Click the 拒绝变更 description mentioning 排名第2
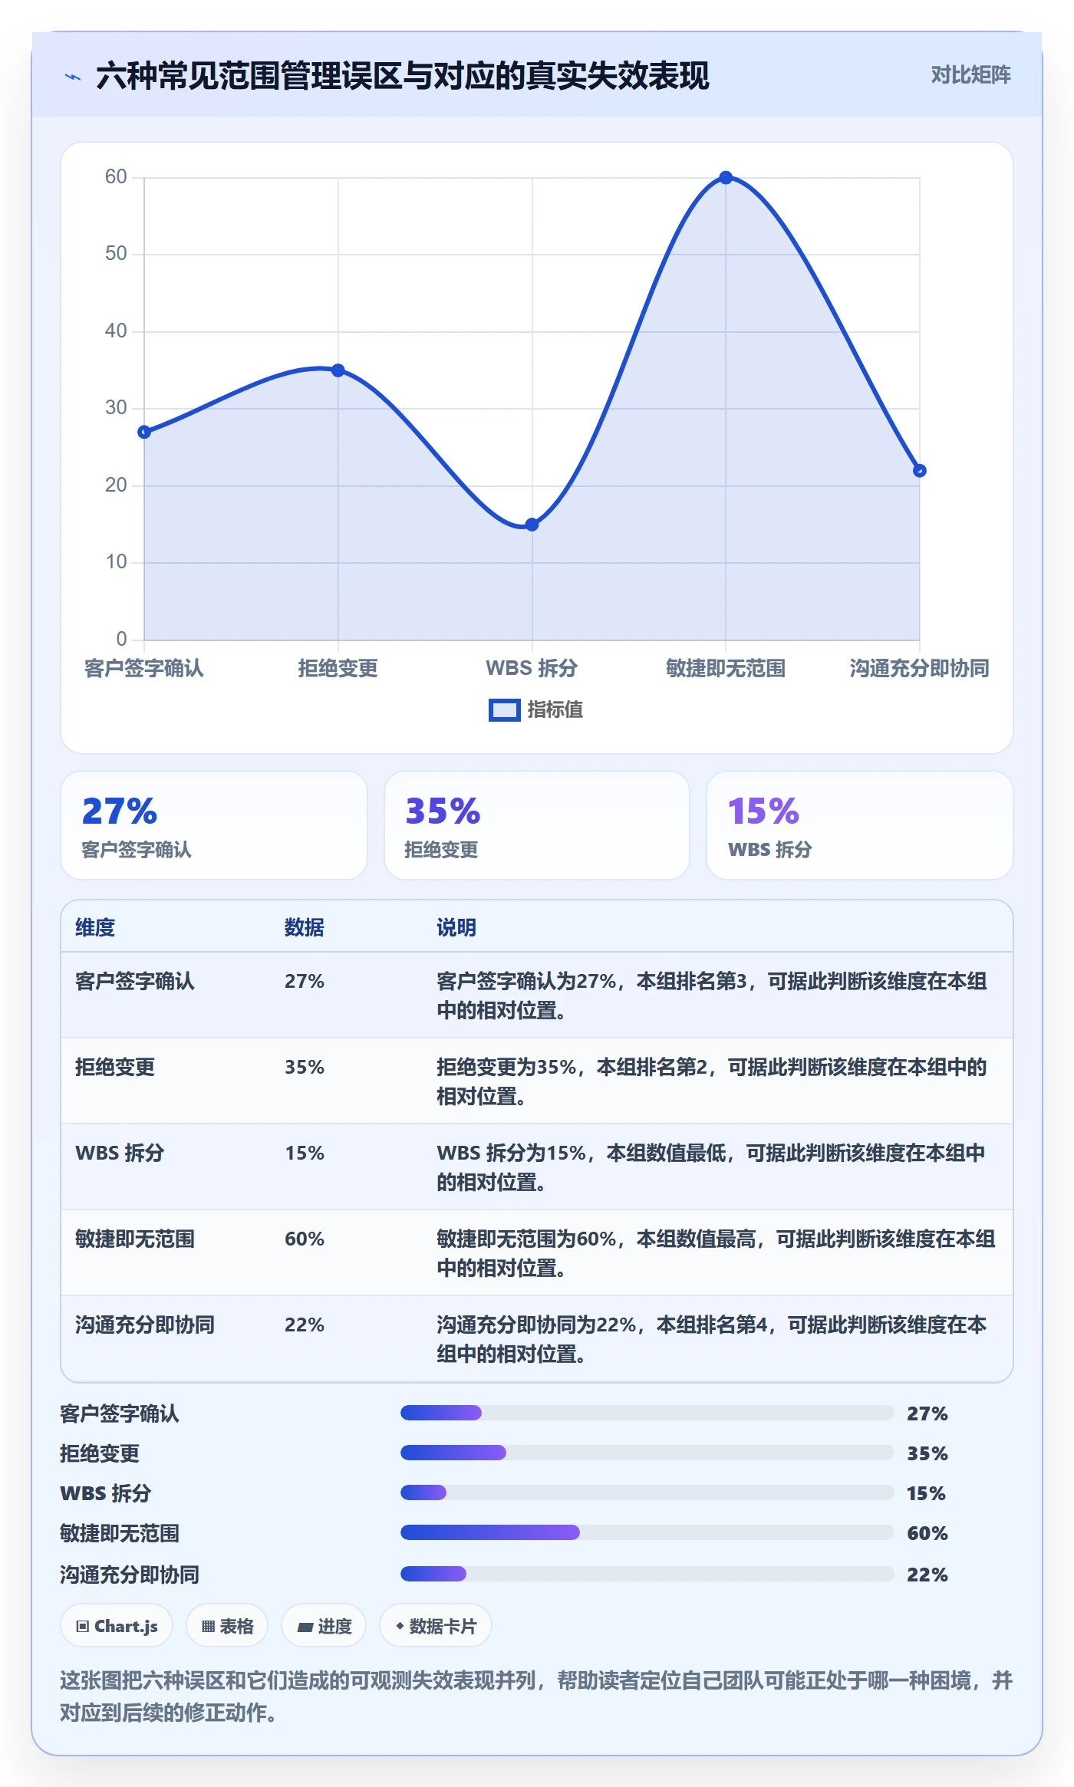The width and height of the screenshot is (1074, 1787). click(711, 1081)
